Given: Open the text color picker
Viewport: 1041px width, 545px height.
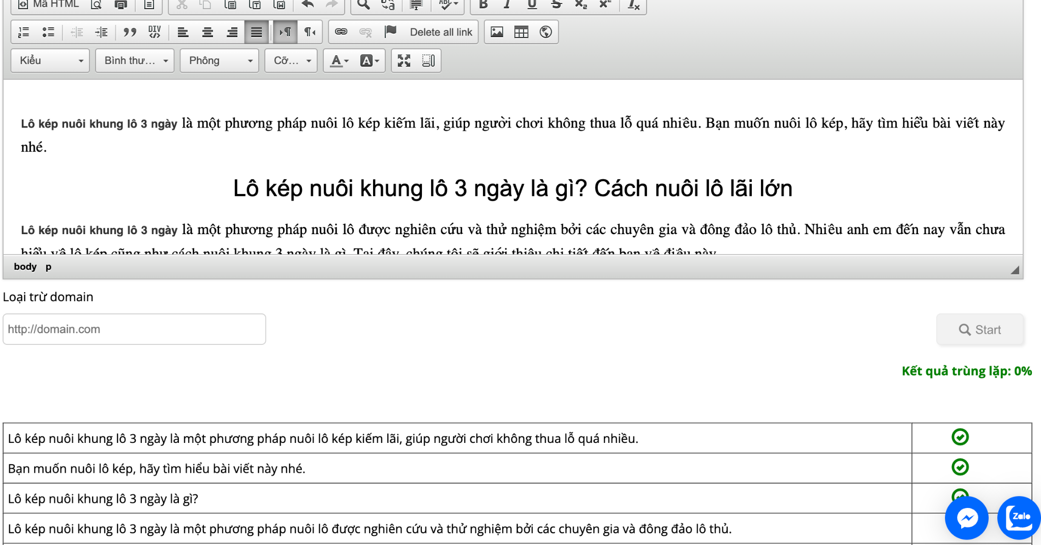Looking at the screenshot, I should [340, 60].
